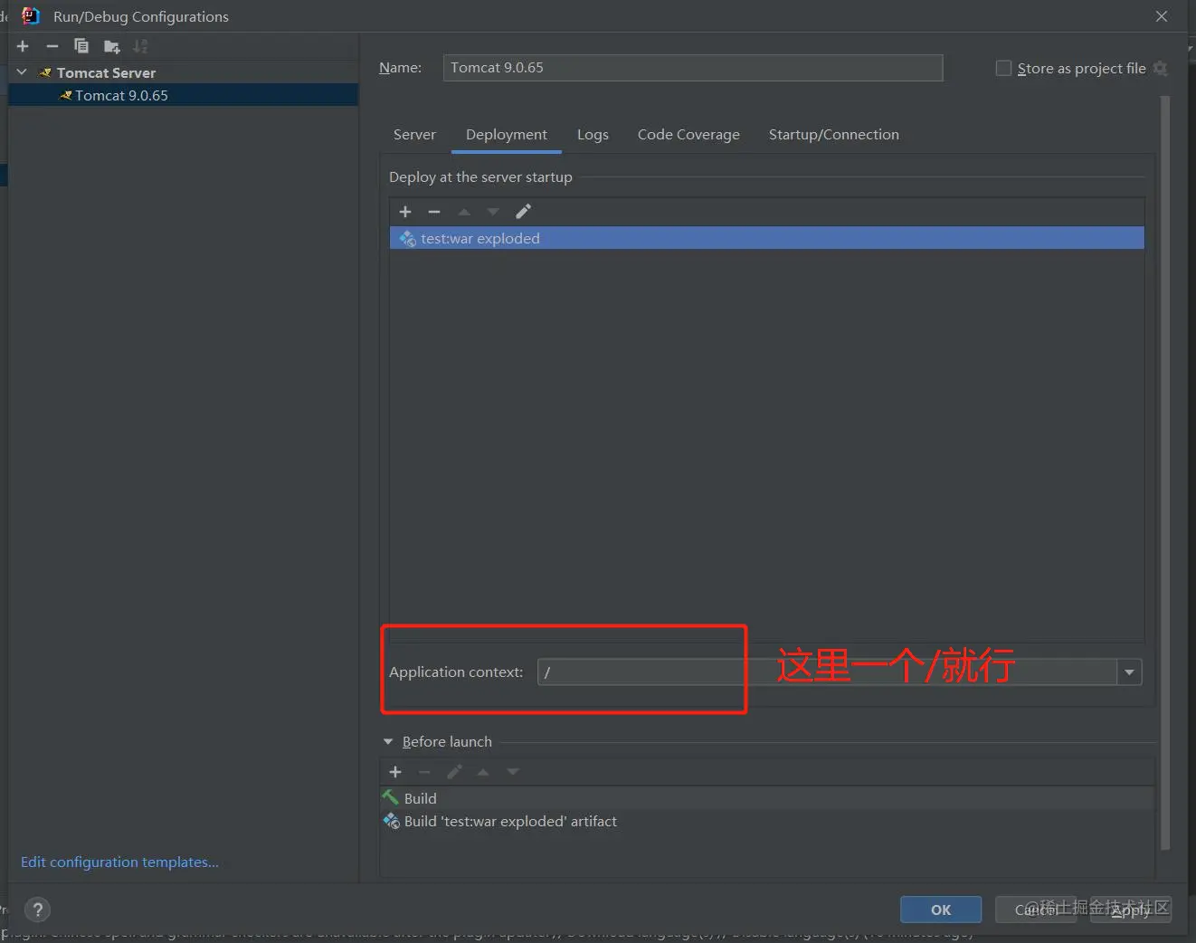
Task: Open the Application context dropdown
Action: (x=1129, y=672)
